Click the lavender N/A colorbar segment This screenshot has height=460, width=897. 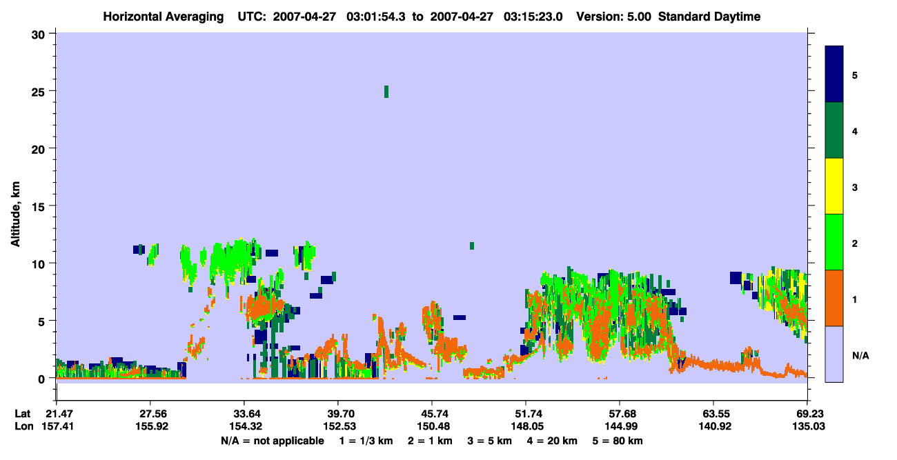tap(834, 354)
